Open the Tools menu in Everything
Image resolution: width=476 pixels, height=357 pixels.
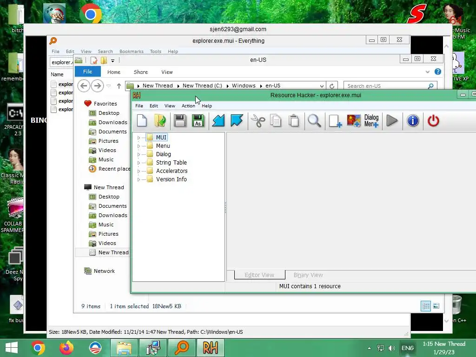click(155, 51)
